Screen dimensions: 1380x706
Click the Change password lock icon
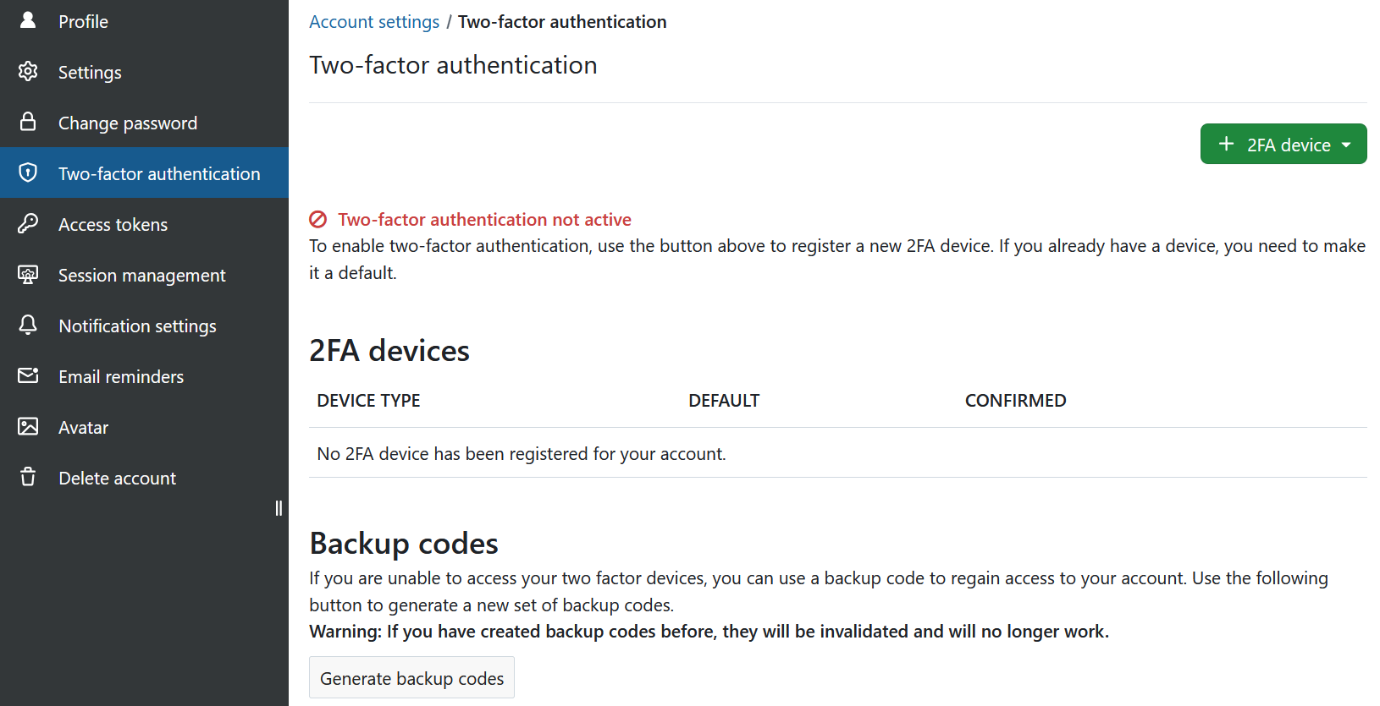click(x=28, y=122)
